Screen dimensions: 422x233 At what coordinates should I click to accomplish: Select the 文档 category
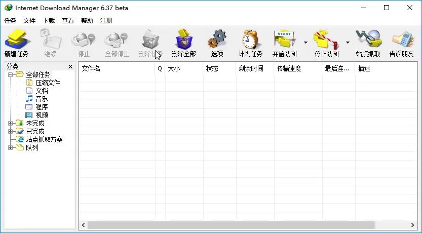point(42,91)
